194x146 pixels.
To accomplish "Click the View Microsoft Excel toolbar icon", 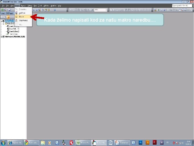I will 2,10.
